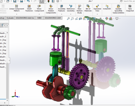Switch to the Evaluate tab
Screen dimensions: 135x106
(x=10, y=18)
